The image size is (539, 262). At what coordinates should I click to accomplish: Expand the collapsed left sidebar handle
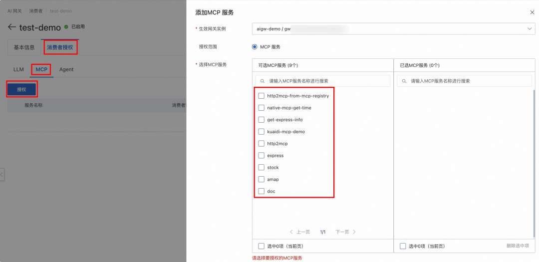2,174
